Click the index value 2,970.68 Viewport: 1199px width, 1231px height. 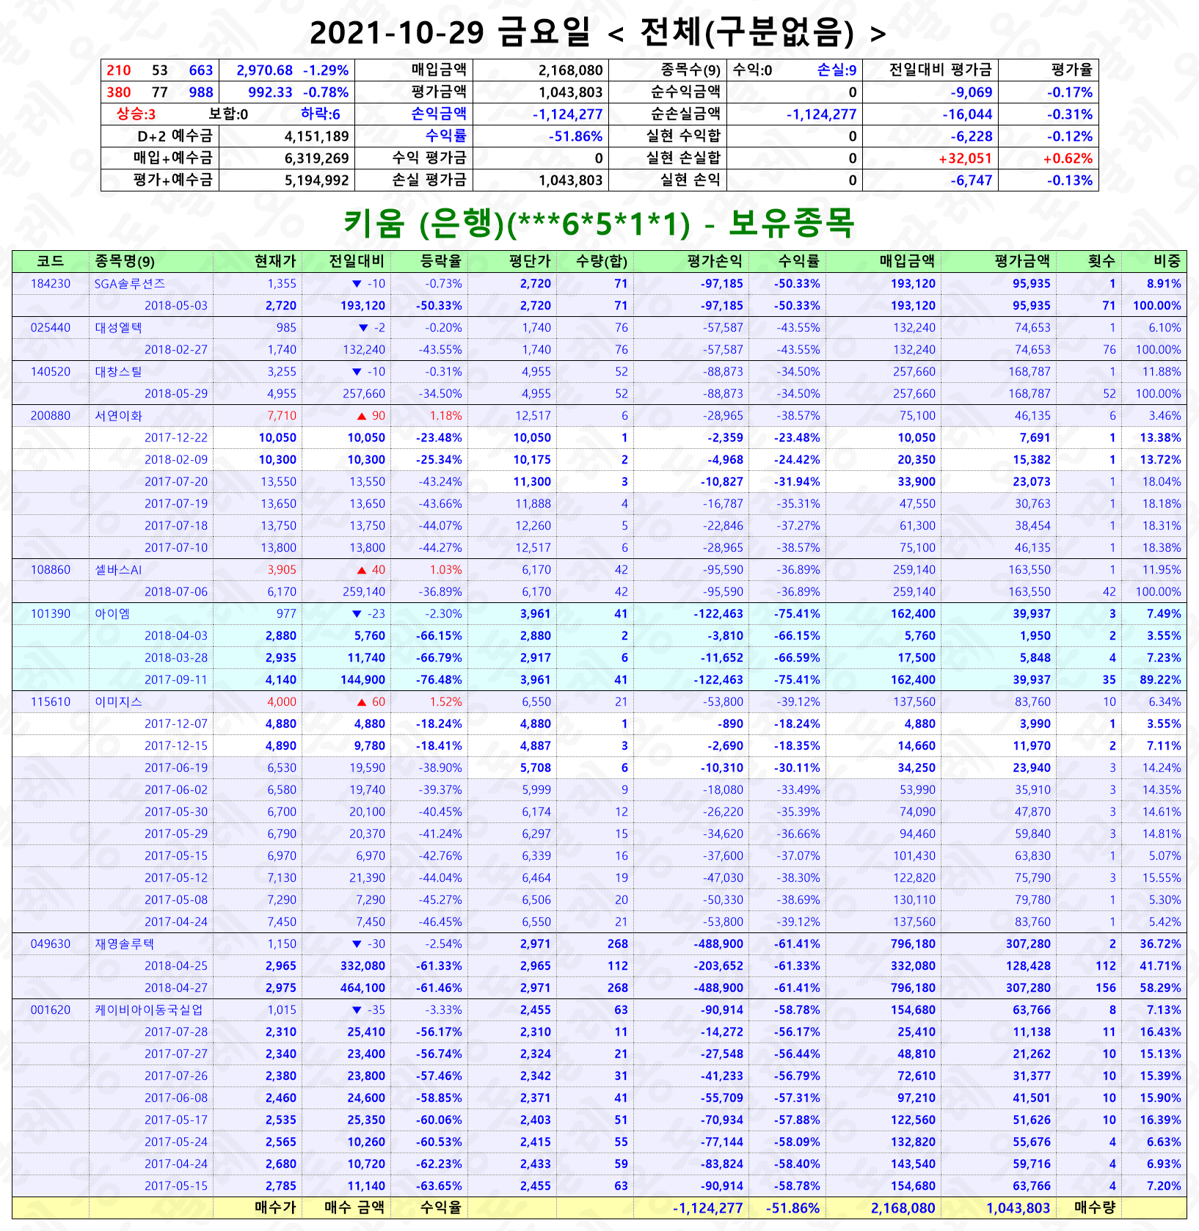click(264, 70)
